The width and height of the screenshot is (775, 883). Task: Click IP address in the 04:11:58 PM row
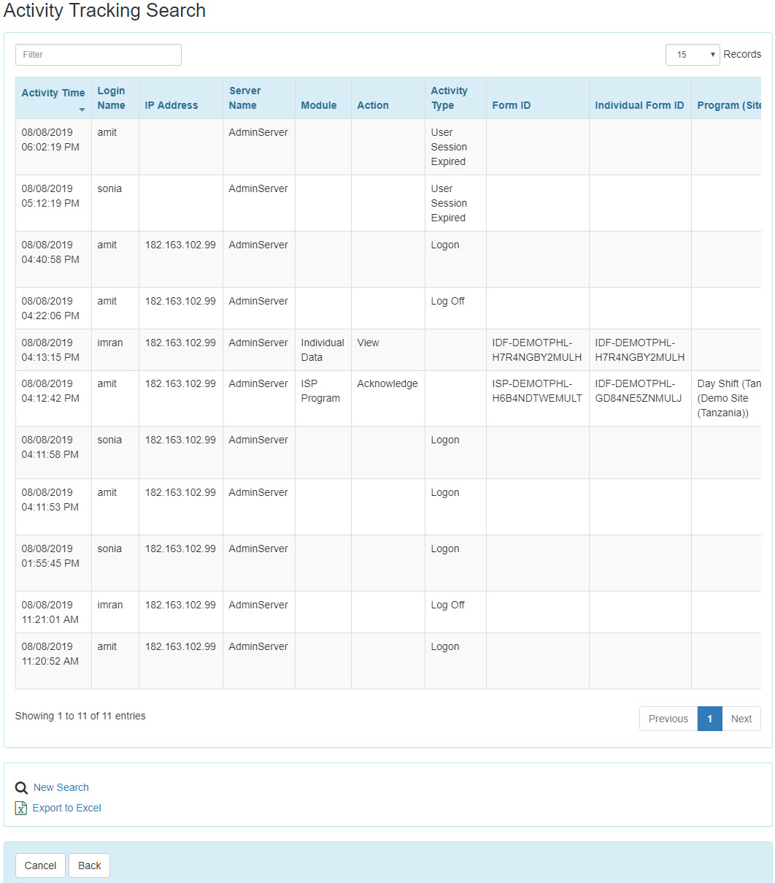180,440
